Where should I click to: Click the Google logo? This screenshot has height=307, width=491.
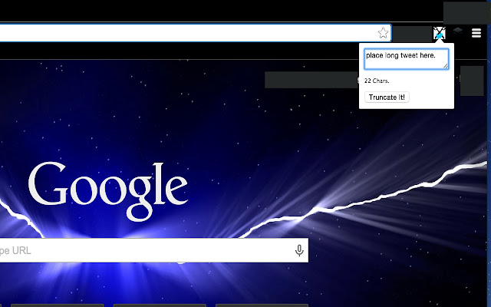[x=108, y=190]
